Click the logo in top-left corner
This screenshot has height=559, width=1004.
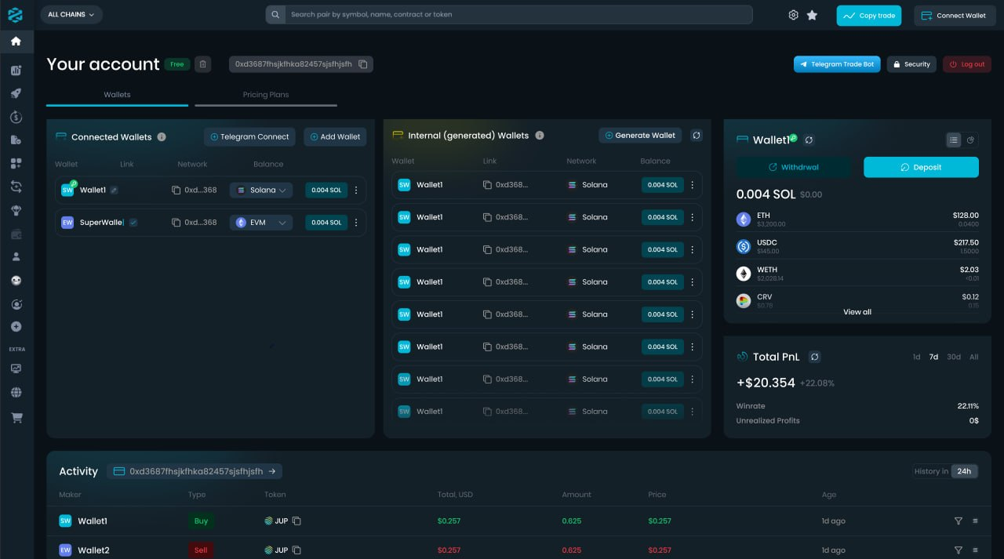coord(16,15)
